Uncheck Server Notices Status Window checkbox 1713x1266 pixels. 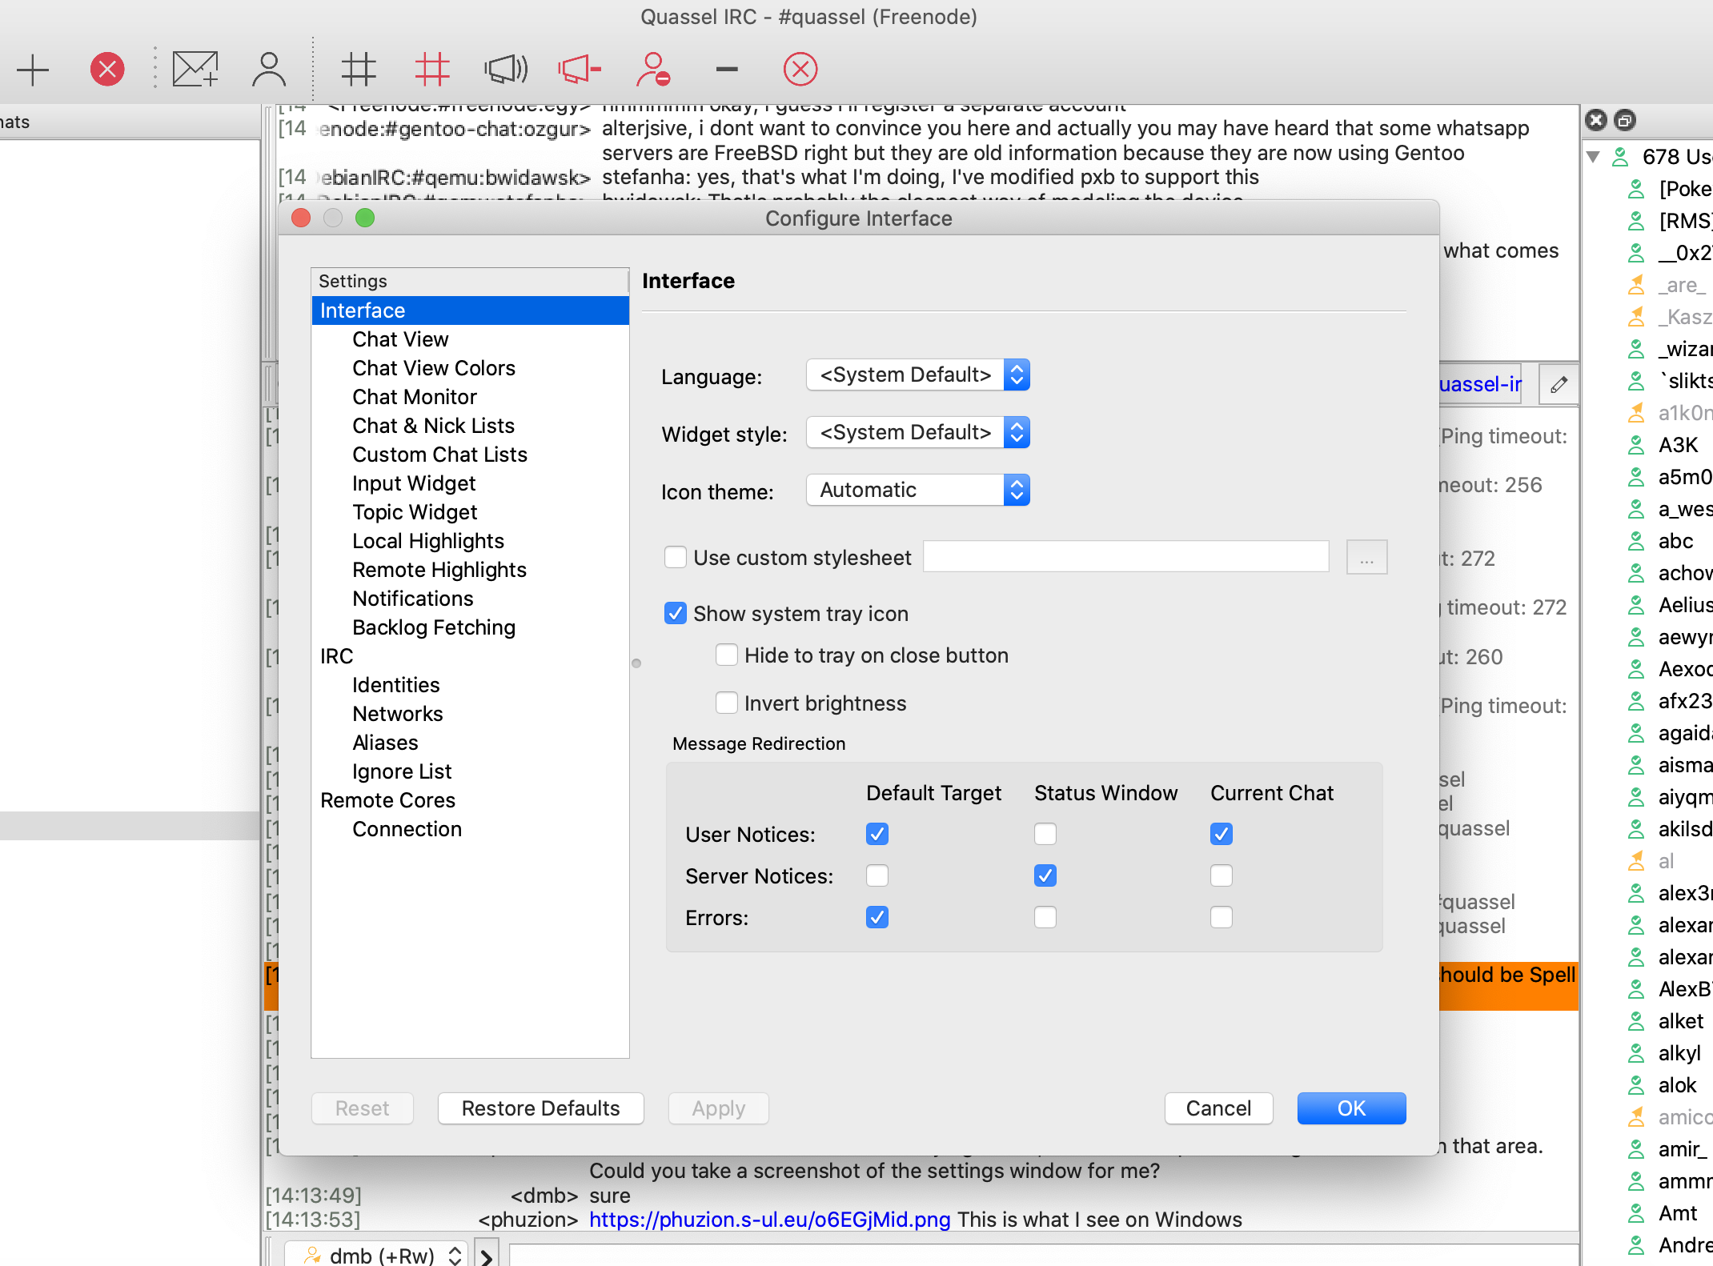coord(1045,875)
